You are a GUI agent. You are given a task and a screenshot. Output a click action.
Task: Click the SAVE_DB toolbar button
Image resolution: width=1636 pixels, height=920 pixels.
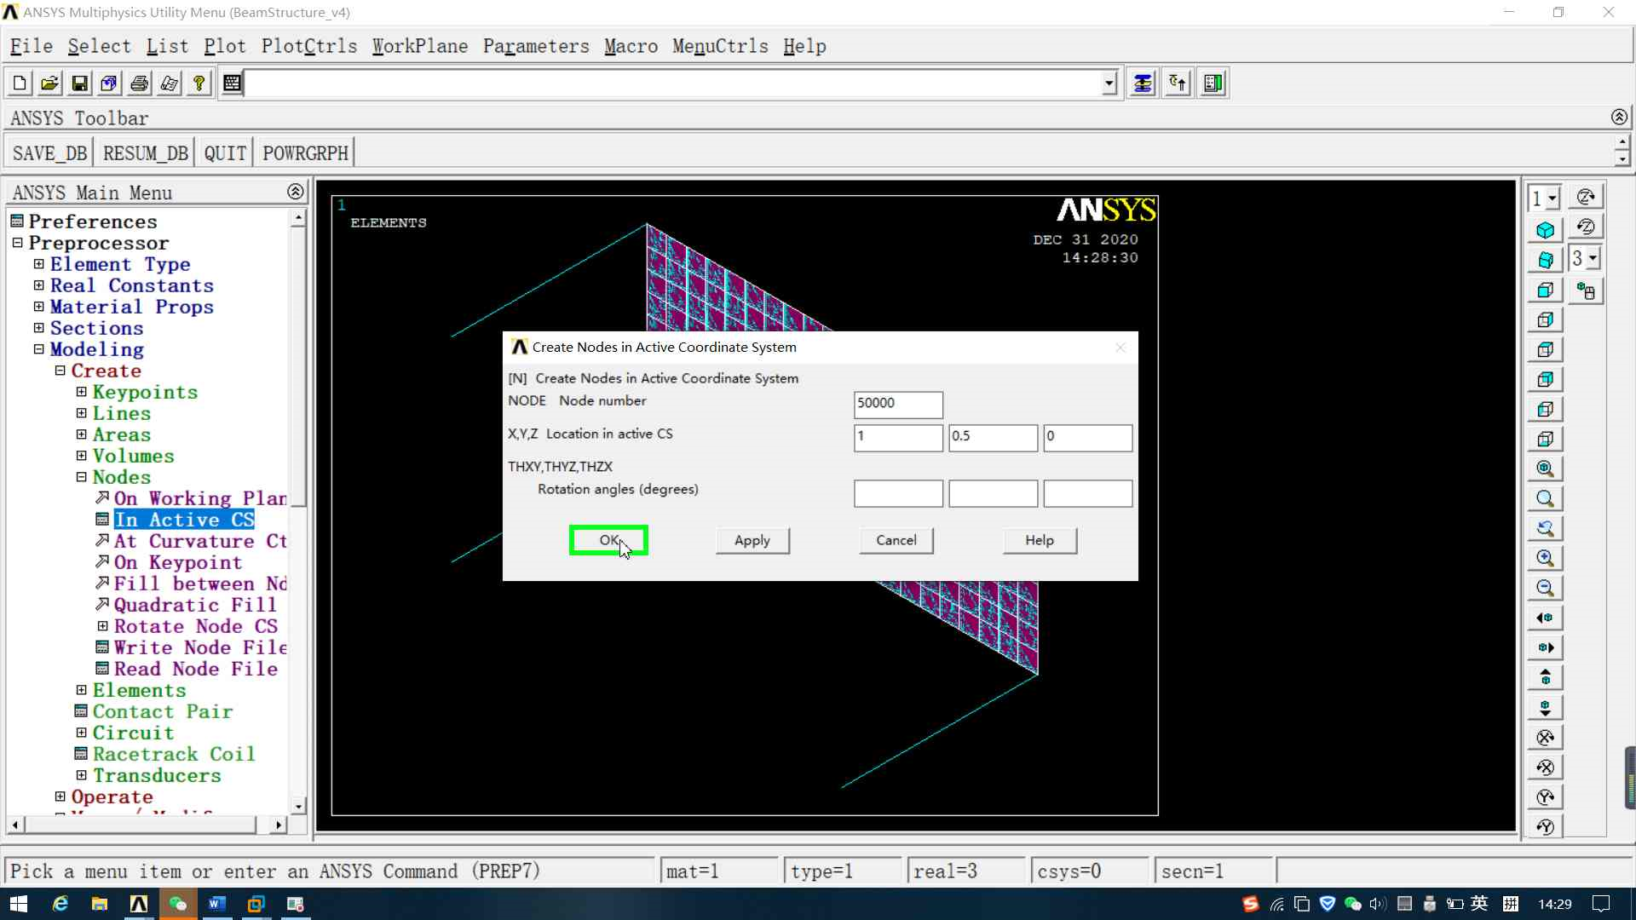(x=49, y=153)
